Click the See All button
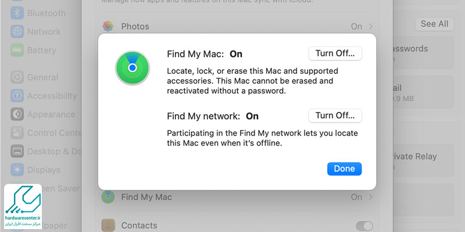The width and height of the screenshot is (465, 232). tap(434, 24)
